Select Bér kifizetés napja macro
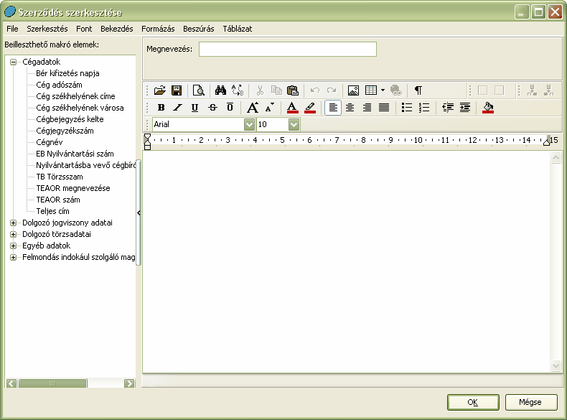The image size is (567, 420). [x=67, y=73]
